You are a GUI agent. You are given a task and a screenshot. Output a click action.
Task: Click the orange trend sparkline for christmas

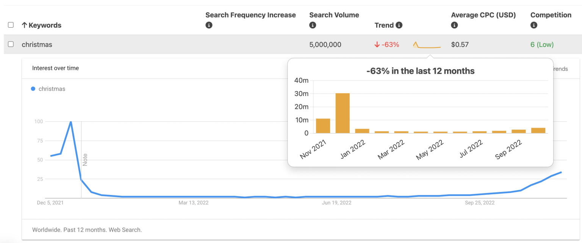coord(427,44)
